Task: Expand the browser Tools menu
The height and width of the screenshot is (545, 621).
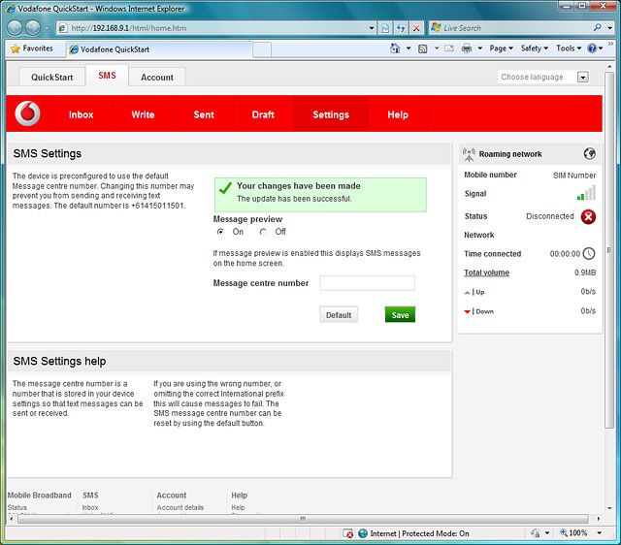Action: [x=567, y=48]
